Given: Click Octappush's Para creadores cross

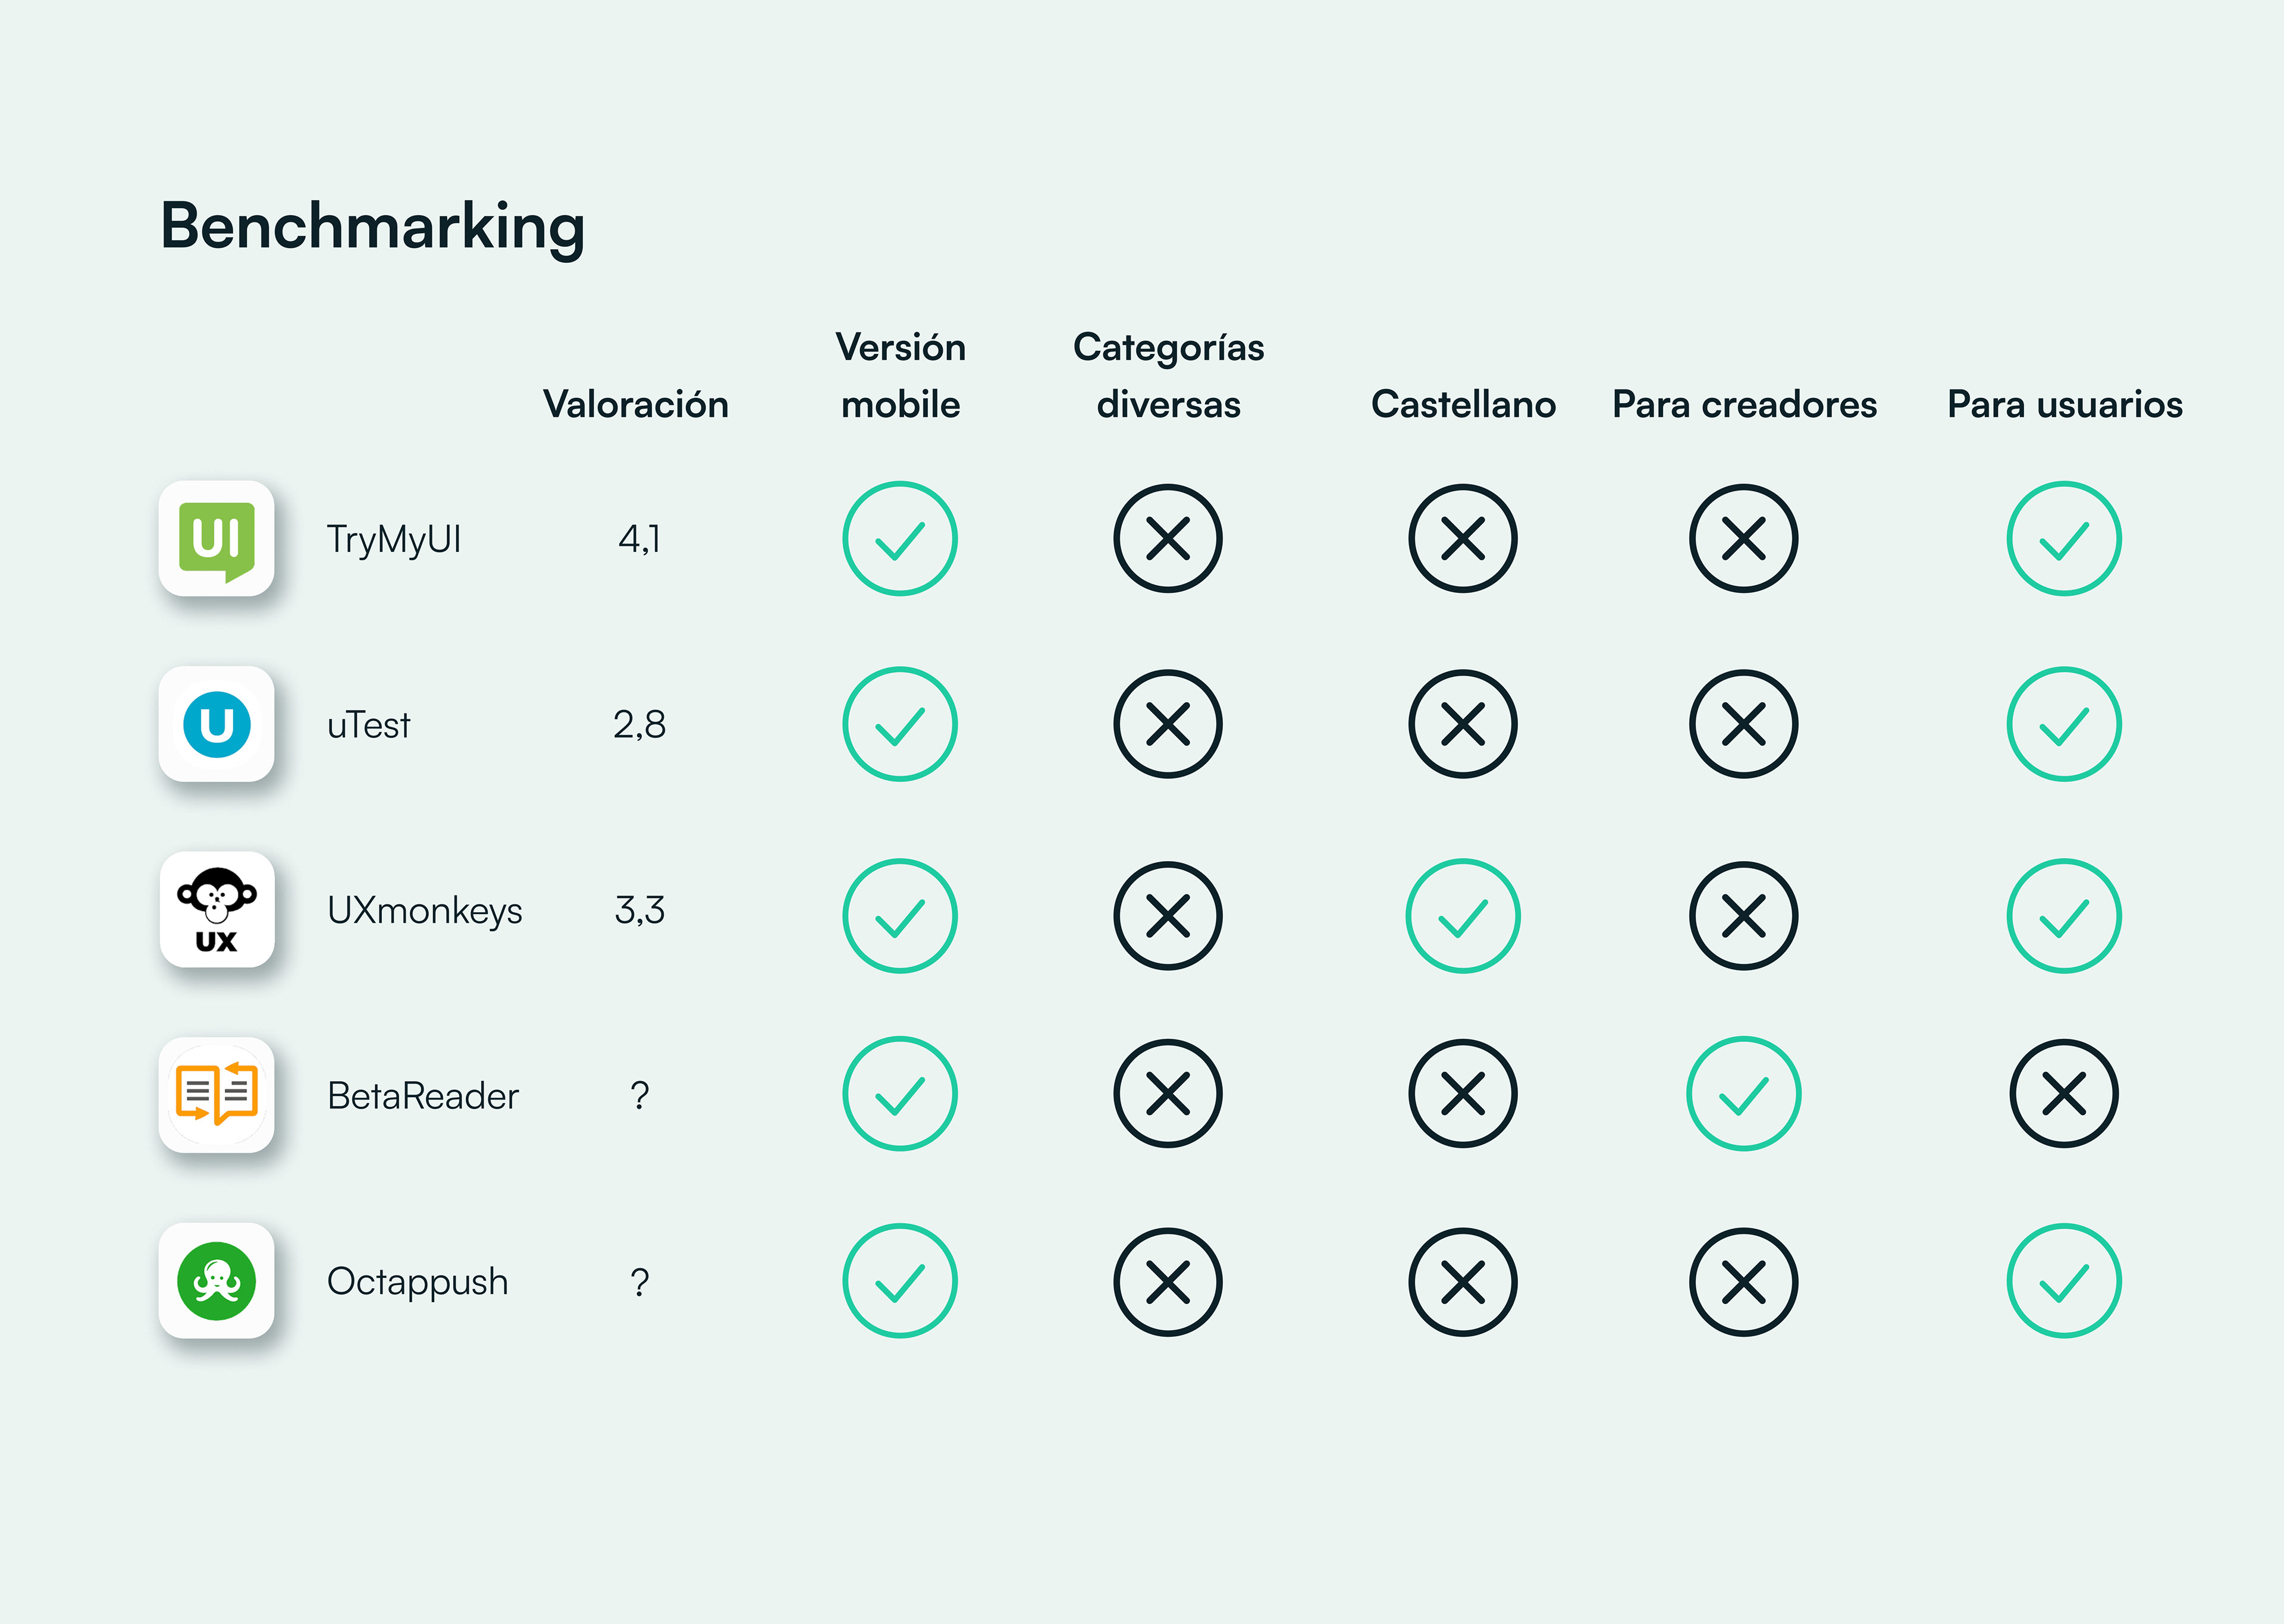Looking at the screenshot, I should 1744,1282.
